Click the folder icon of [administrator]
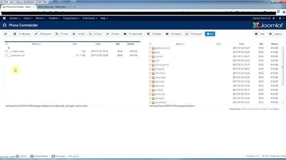This screenshot has width=286, height=160. 153,48
